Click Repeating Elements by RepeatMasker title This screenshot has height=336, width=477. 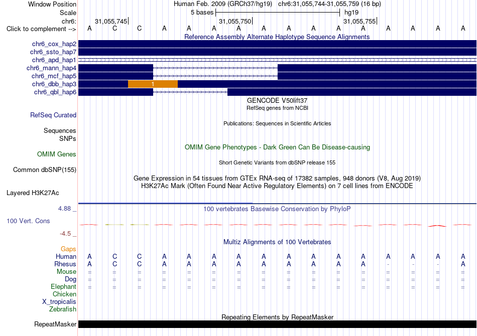click(x=277, y=317)
